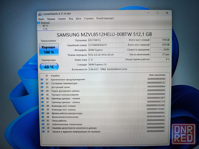Click status dot for attribute 02 Составная температура
199x149 pixels.
click(x=42, y=83)
